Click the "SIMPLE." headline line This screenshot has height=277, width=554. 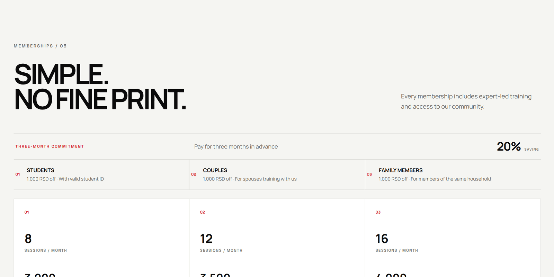coord(62,74)
